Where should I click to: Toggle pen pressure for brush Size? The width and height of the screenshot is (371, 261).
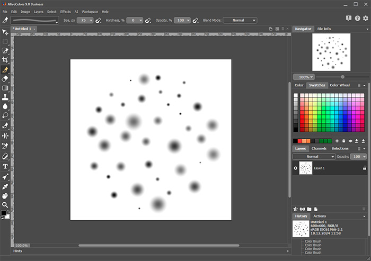point(98,21)
